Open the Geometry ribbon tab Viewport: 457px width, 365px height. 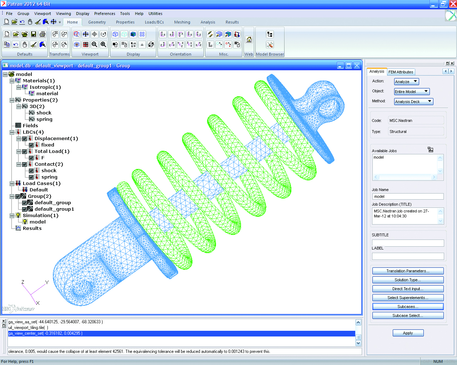(x=97, y=22)
